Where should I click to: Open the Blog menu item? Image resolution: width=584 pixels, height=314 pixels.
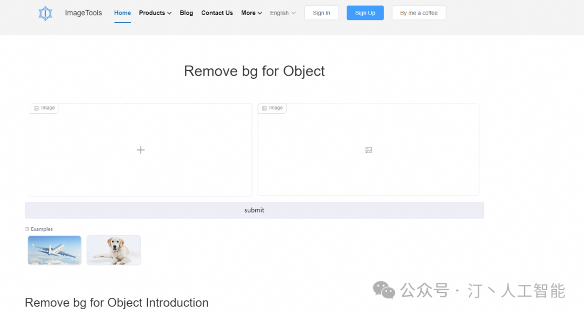[187, 13]
